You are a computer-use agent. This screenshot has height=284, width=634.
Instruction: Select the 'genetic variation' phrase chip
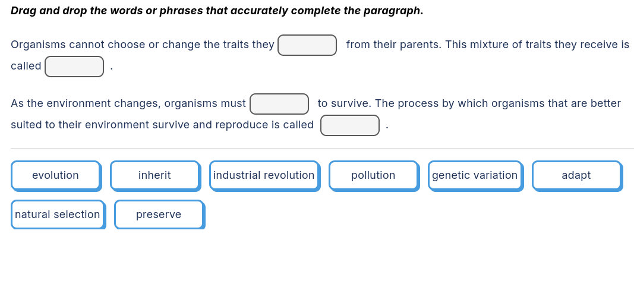pyautogui.click(x=475, y=175)
